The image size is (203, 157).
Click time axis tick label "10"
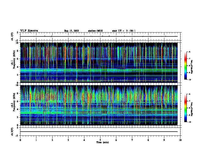click(x=180, y=140)
